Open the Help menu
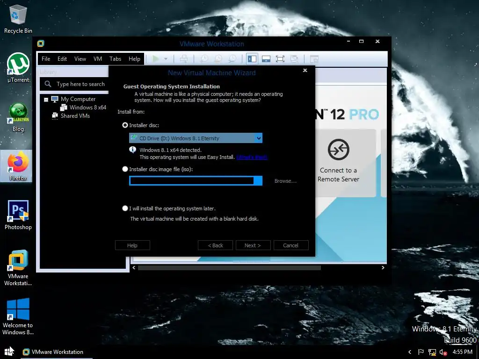This screenshot has width=479, height=359. 134,58
